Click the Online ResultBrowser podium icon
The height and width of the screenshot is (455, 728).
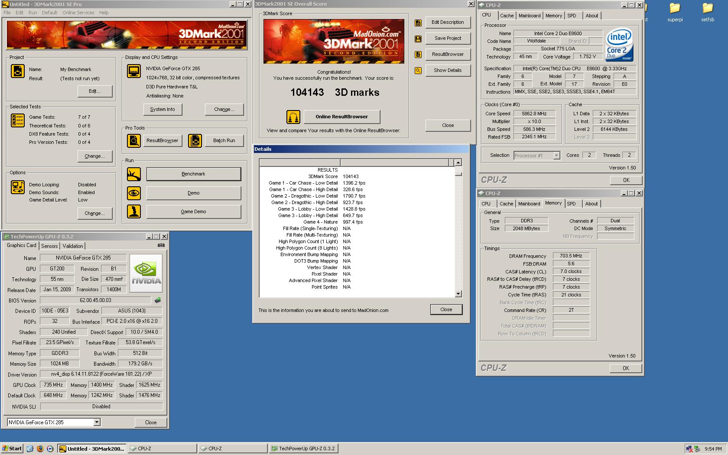coord(293,117)
